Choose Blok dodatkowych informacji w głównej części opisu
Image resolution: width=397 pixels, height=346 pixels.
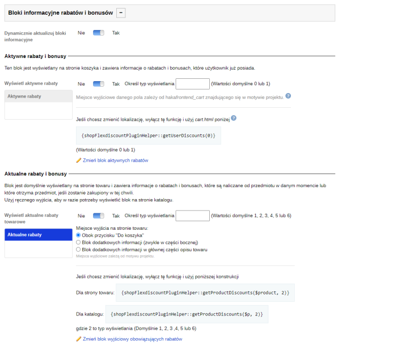(79, 250)
